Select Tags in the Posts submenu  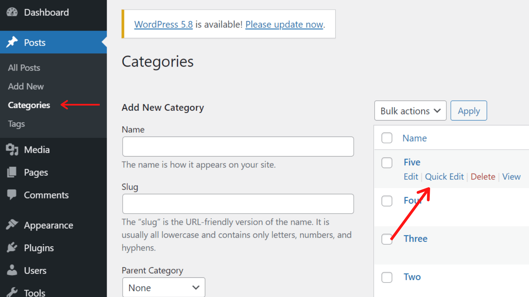(16, 124)
